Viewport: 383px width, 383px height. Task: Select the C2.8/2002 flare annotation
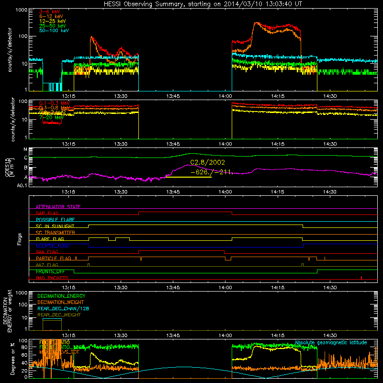click(207, 162)
